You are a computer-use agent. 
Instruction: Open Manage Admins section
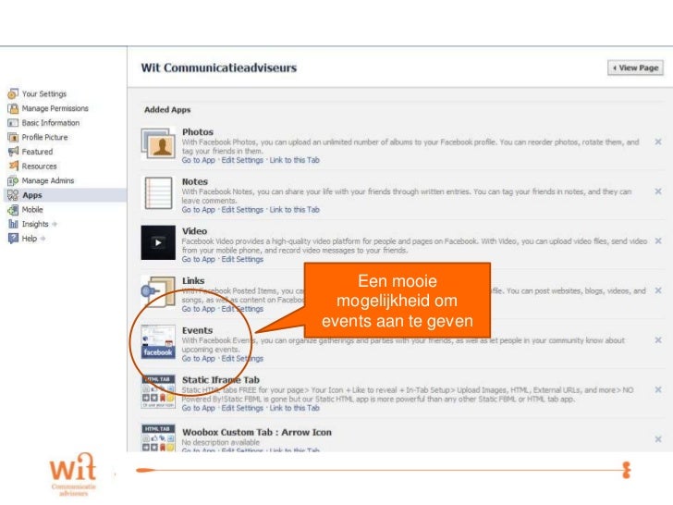[48, 180]
